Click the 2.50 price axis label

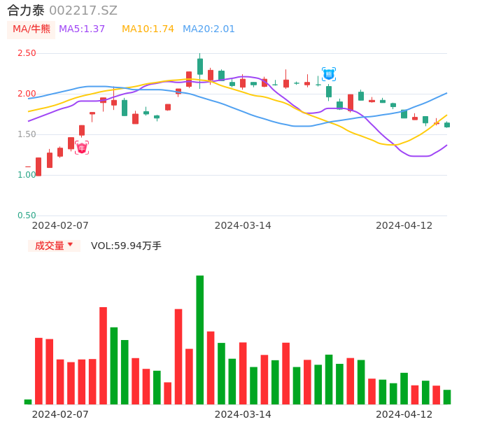[x=27, y=53]
